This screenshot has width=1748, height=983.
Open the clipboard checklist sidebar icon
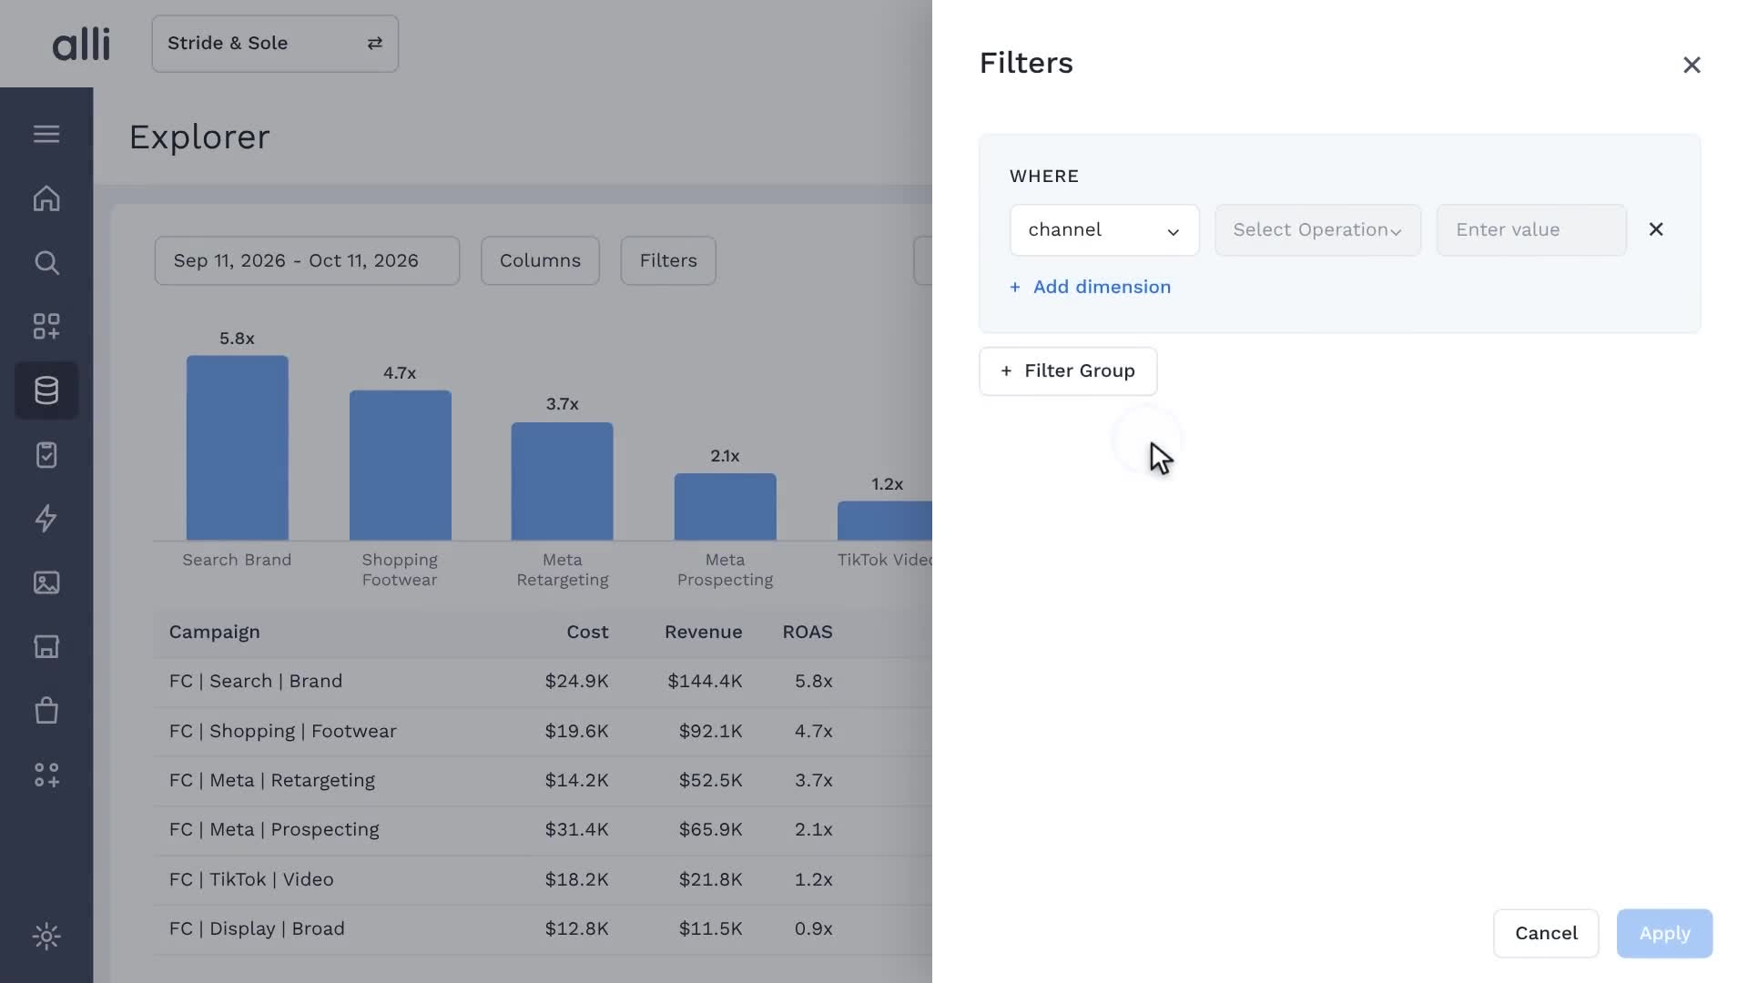click(46, 454)
